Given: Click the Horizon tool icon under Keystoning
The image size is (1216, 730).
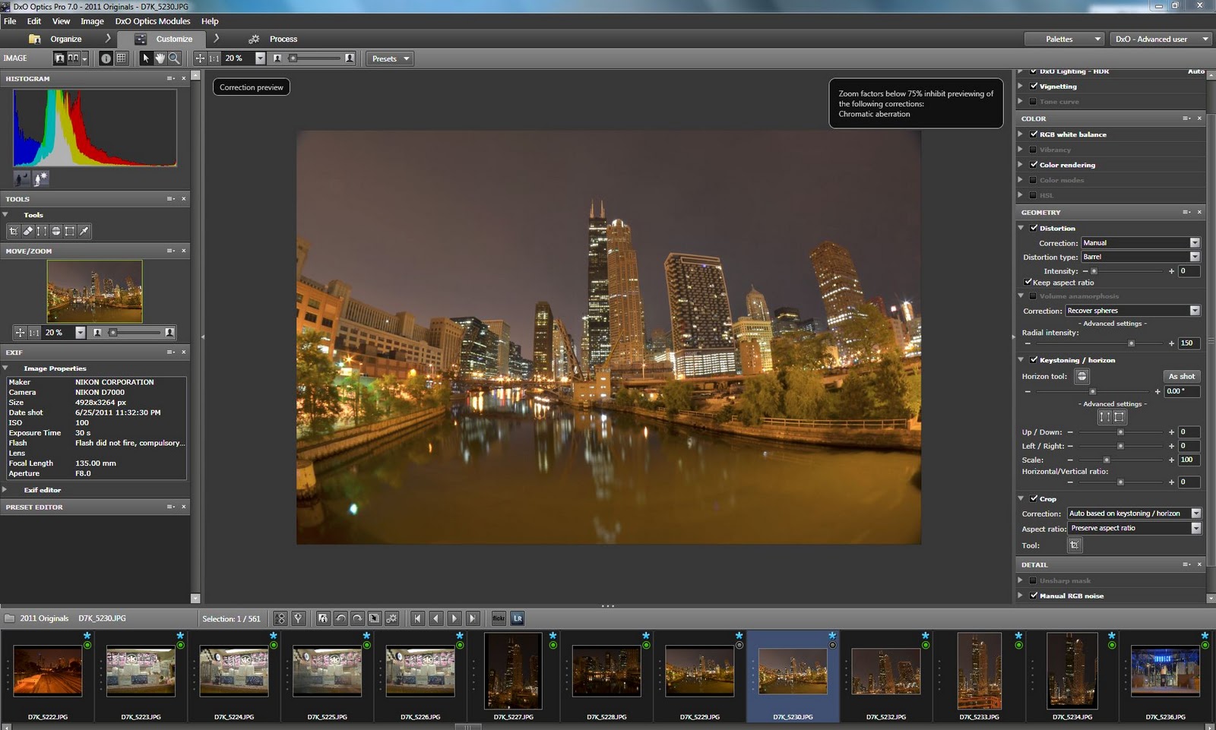Looking at the screenshot, I should [1081, 376].
